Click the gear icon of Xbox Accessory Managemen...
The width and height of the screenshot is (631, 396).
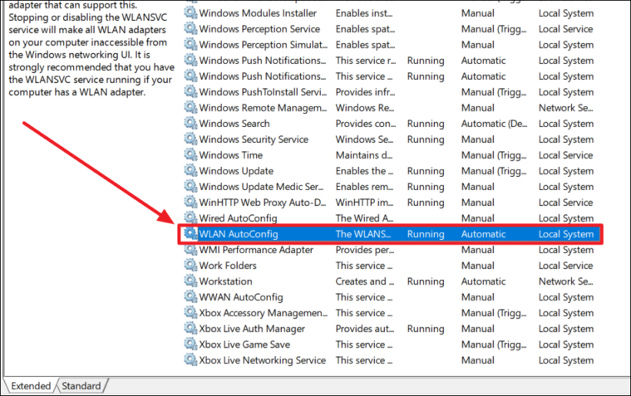tap(190, 312)
